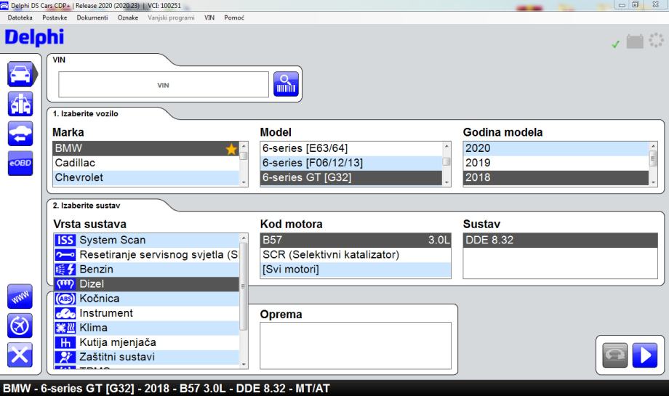Select Chevrolet in Marka list
Screen dimensions: 669x396
point(146,177)
